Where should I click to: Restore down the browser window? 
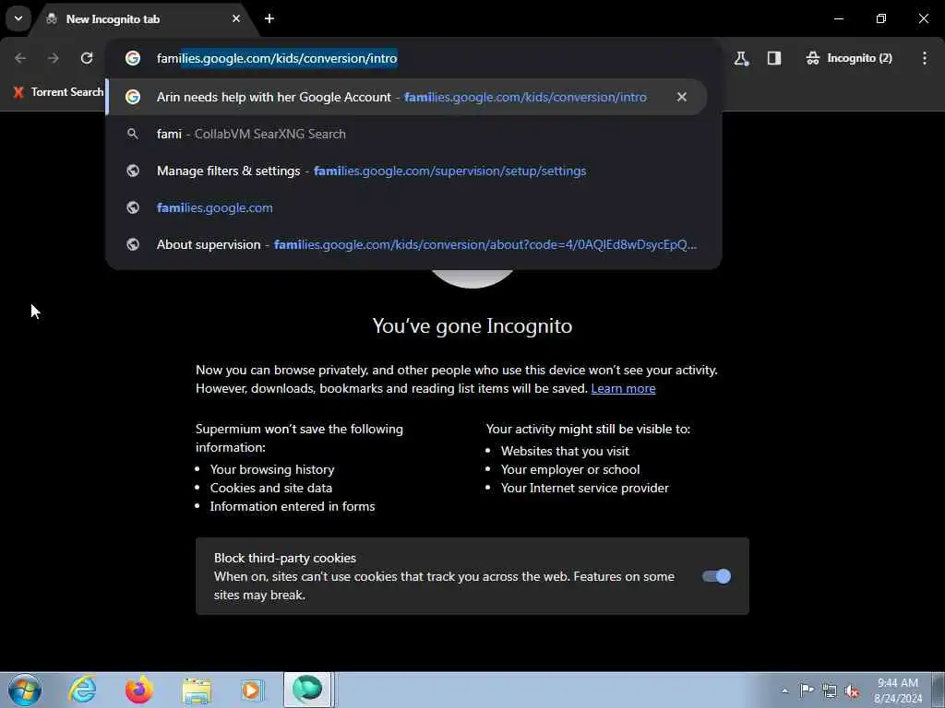pyautogui.click(x=881, y=18)
